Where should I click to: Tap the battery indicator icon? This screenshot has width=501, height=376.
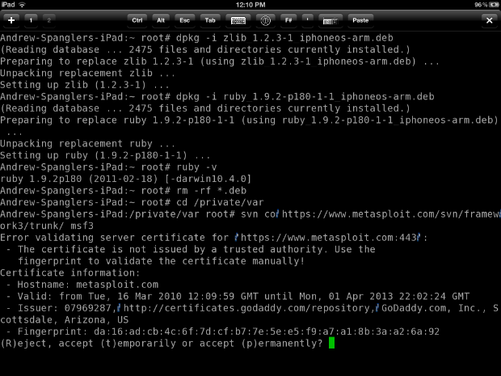click(x=490, y=4)
